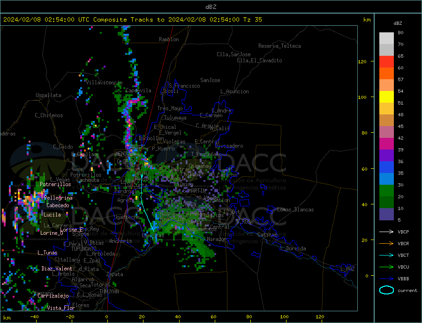The image size is (422, 323).
Task: Click the Borbollon label
Action: point(151,138)
